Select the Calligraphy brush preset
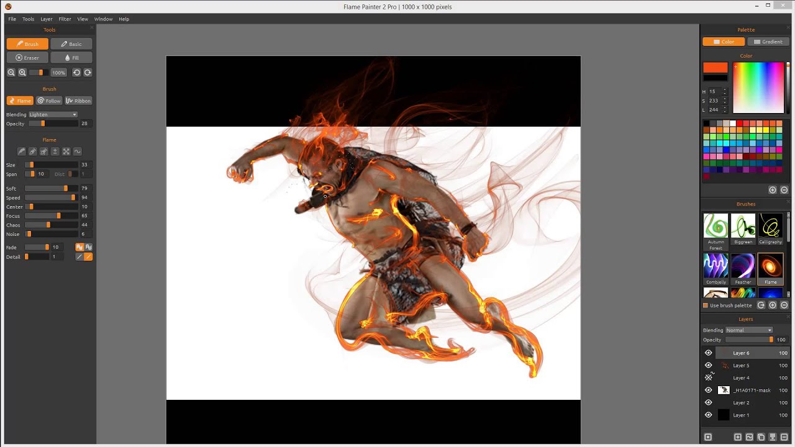795x447 pixels. 770,228
